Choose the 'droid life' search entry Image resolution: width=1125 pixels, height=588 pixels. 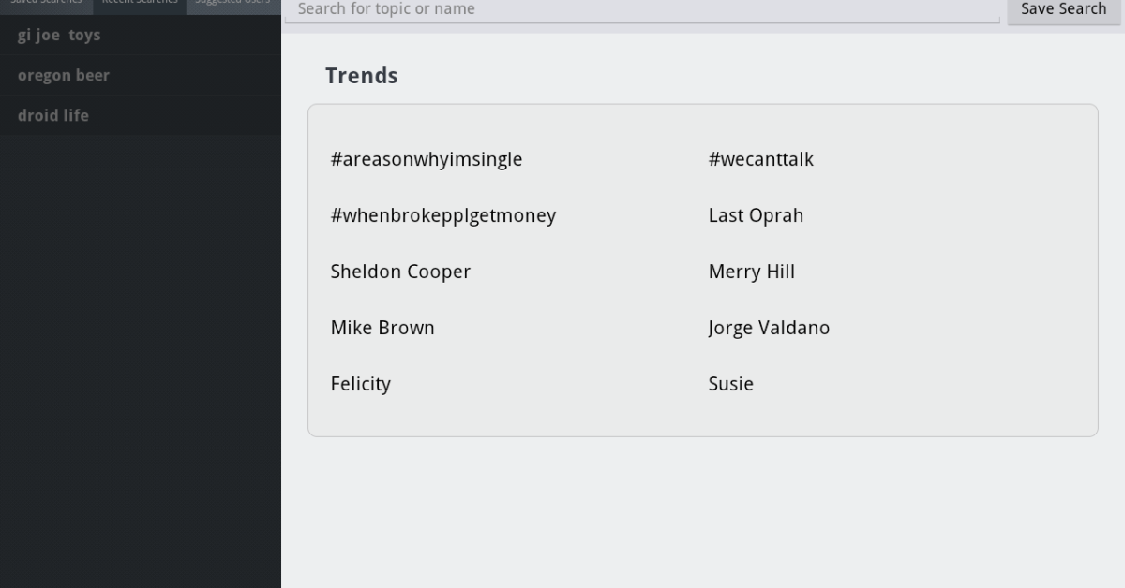(x=53, y=116)
